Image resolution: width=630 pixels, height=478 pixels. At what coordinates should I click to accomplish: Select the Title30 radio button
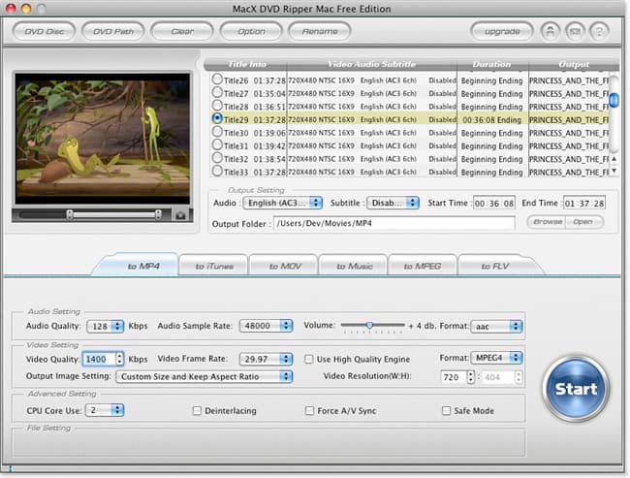click(x=217, y=132)
